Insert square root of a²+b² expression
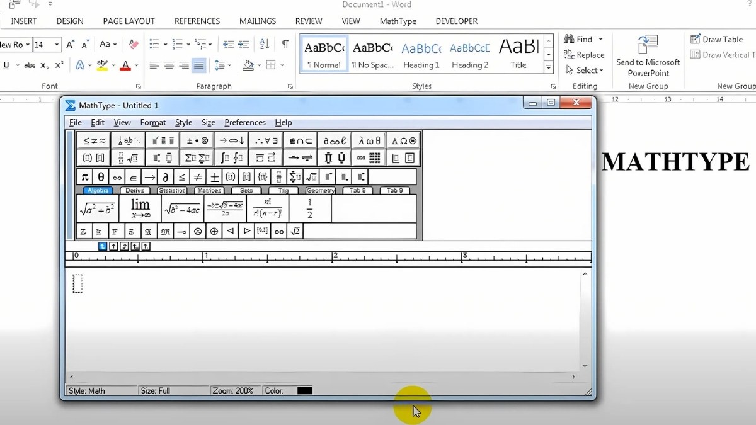756x425 pixels. tap(98, 208)
